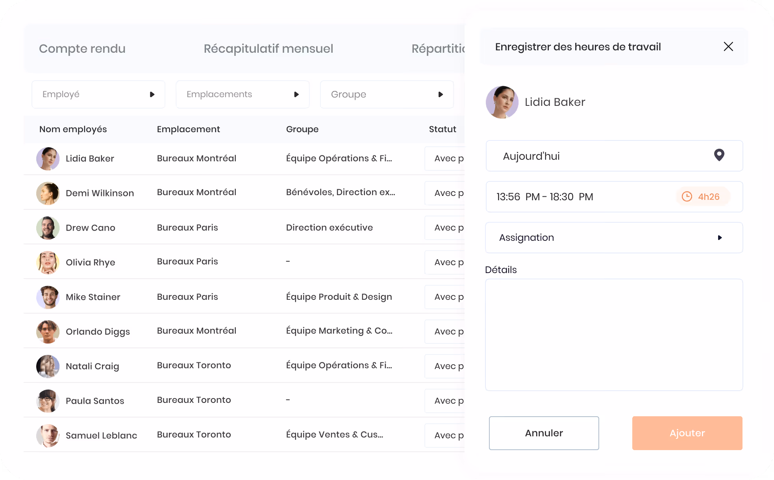Open Lidia Baker's avatar in the table

coord(48,159)
